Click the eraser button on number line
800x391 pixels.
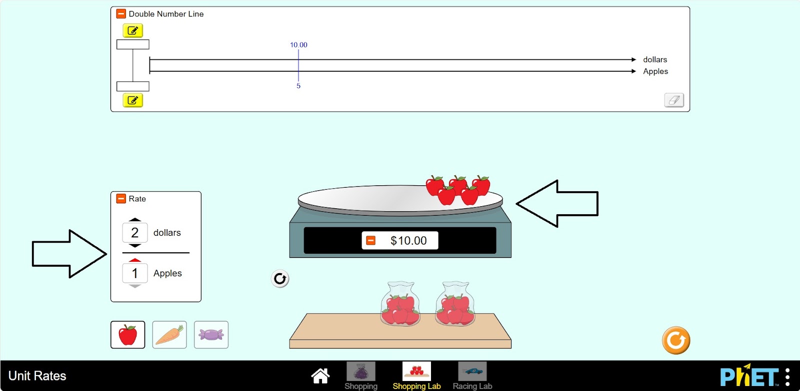click(673, 100)
